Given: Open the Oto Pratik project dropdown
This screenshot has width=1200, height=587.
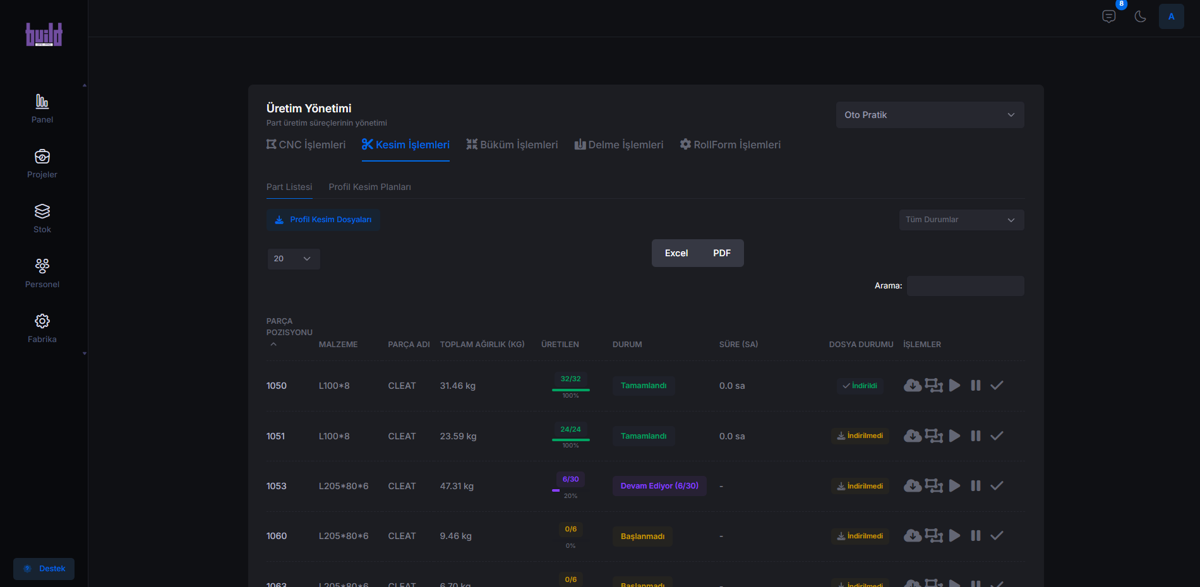Looking at the screenshot, I should [x=929, y=115].
